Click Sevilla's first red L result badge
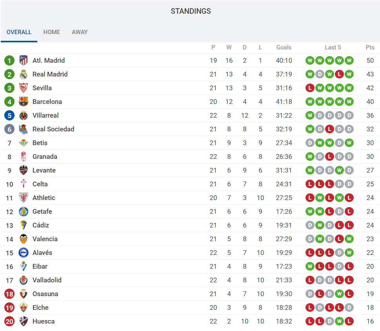Viewport: 380px width, 331px height. pyautogui.click(x=310, y=88)
